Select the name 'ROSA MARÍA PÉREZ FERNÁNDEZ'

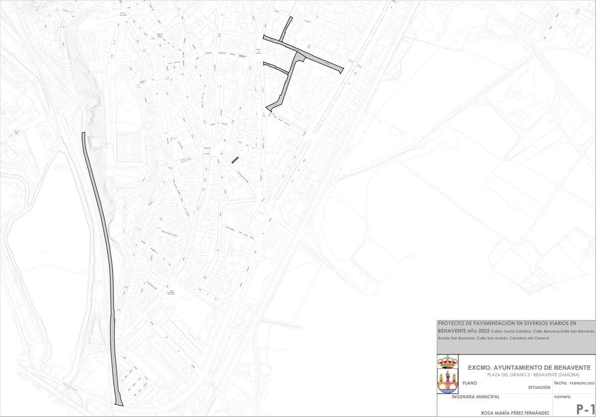pyautogui.click(x=515, y=413)
